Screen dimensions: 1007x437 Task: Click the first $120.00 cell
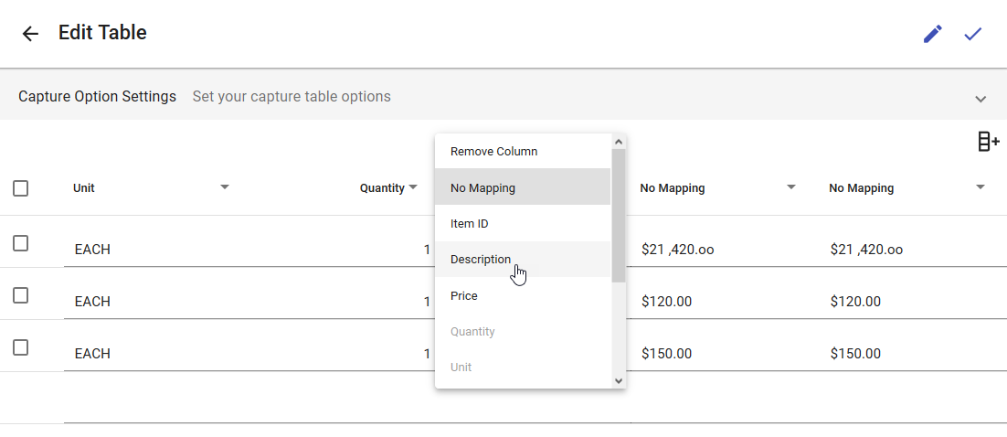point(667,302)
